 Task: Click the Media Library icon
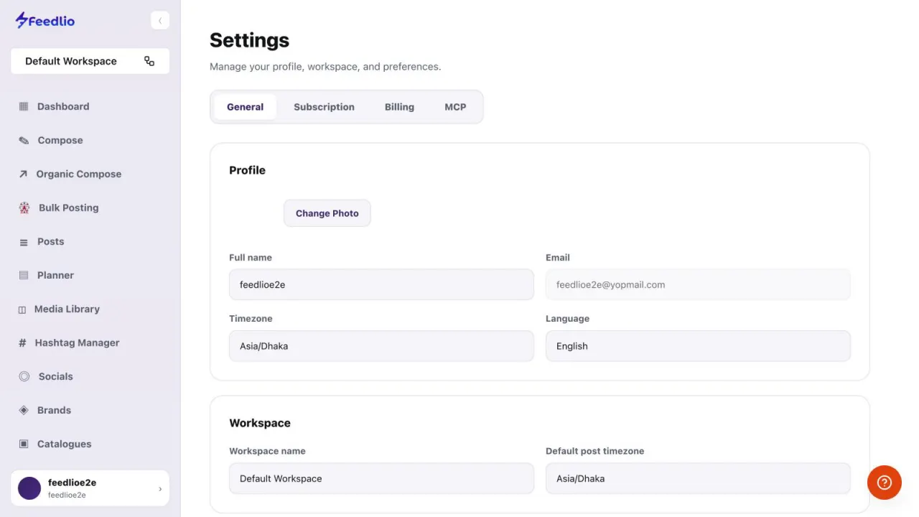tap(22, 309)
